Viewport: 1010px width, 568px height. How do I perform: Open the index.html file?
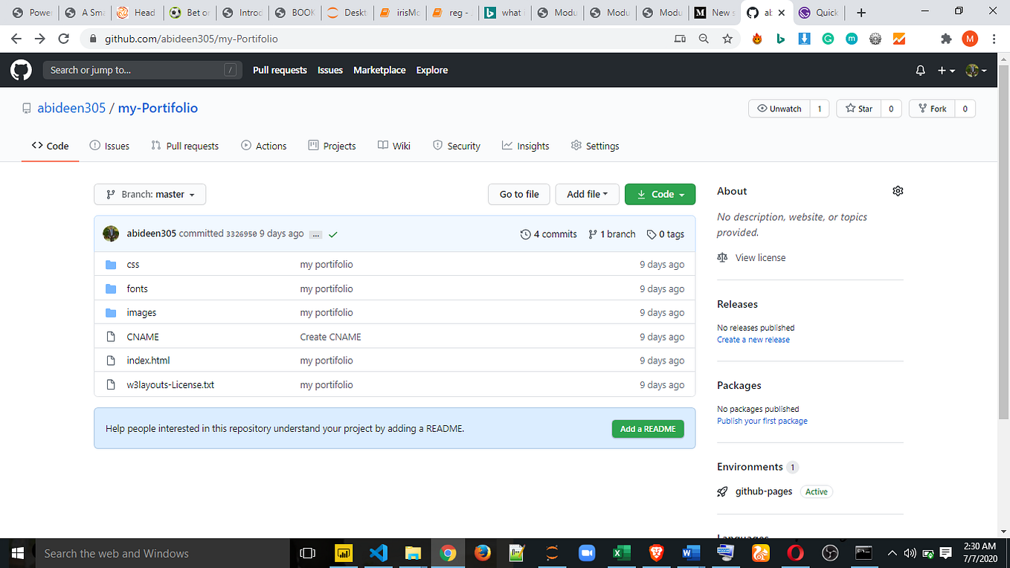148,361
